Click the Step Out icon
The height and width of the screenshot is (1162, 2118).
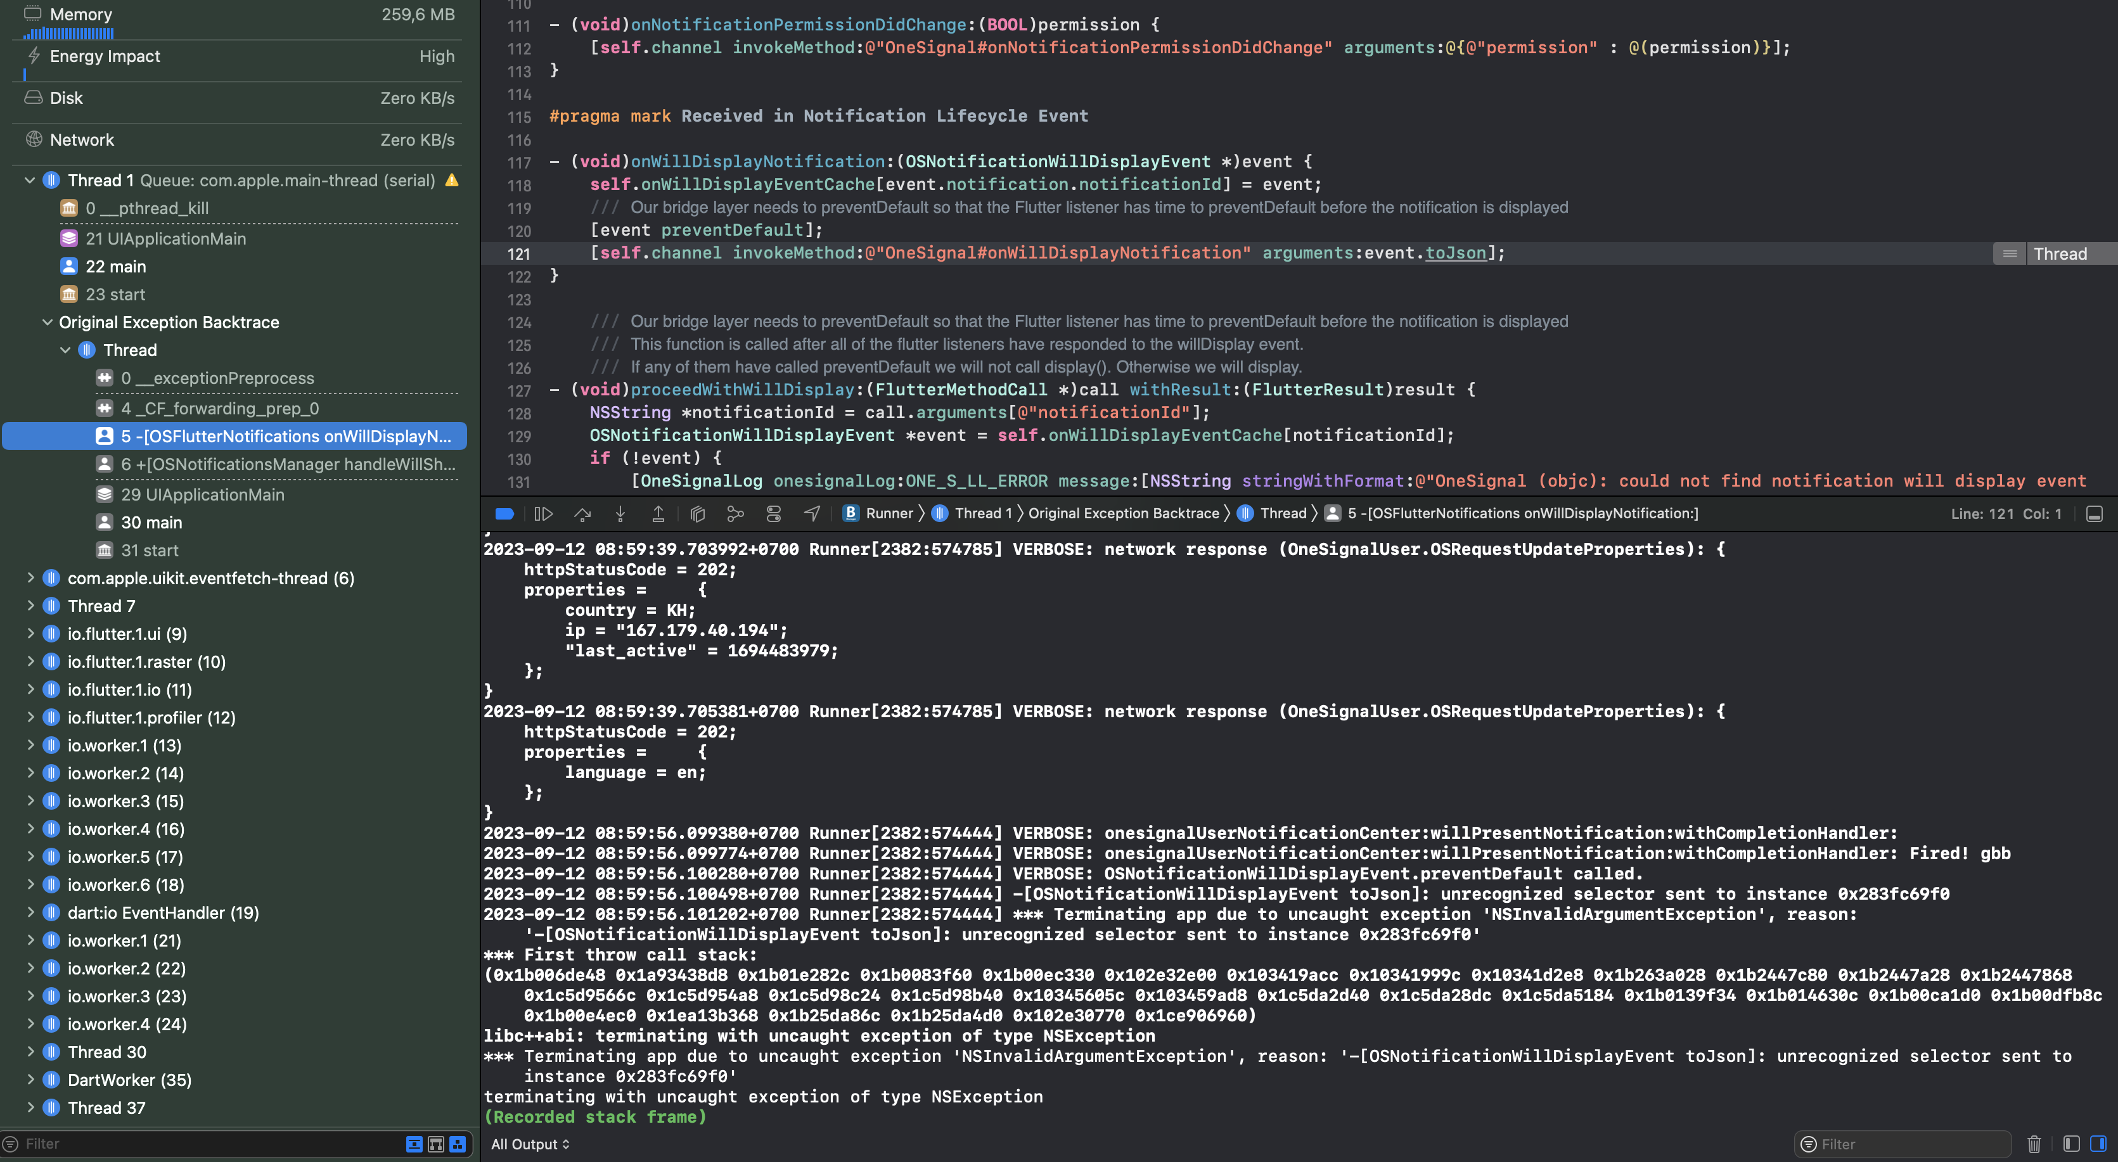pyautogui.click(x=658, y=513)
